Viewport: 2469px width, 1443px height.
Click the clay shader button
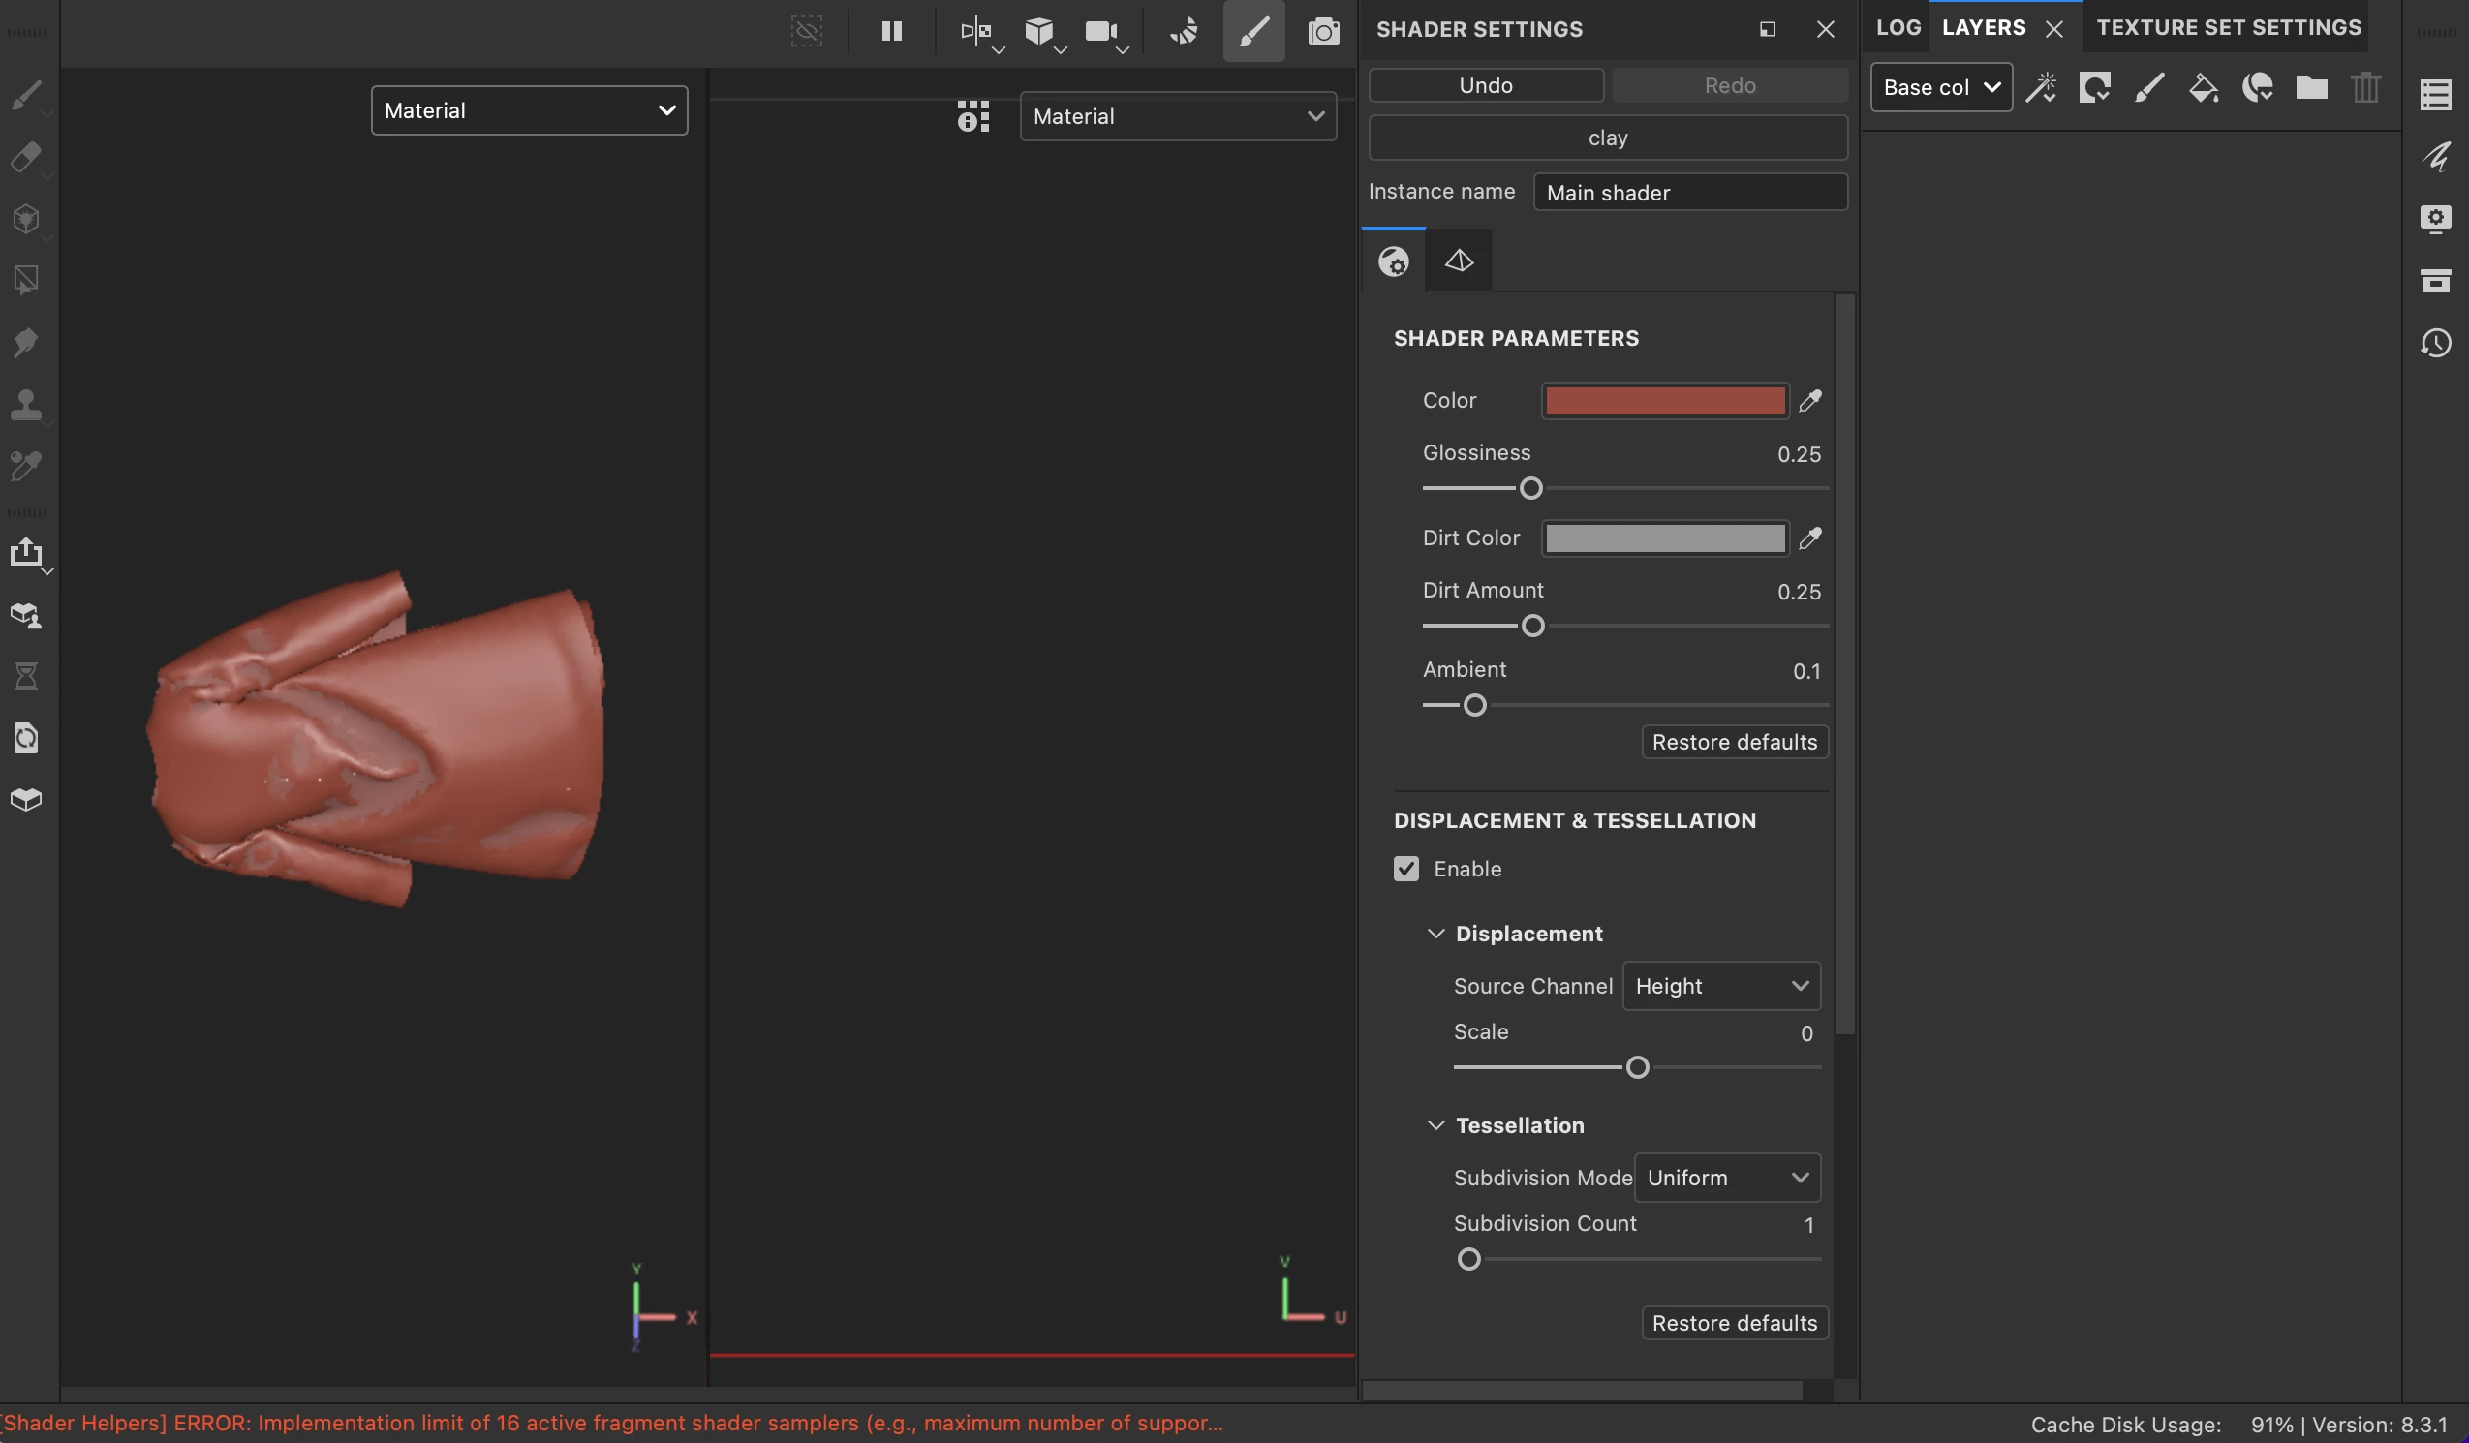click(x=1607, y=138)
